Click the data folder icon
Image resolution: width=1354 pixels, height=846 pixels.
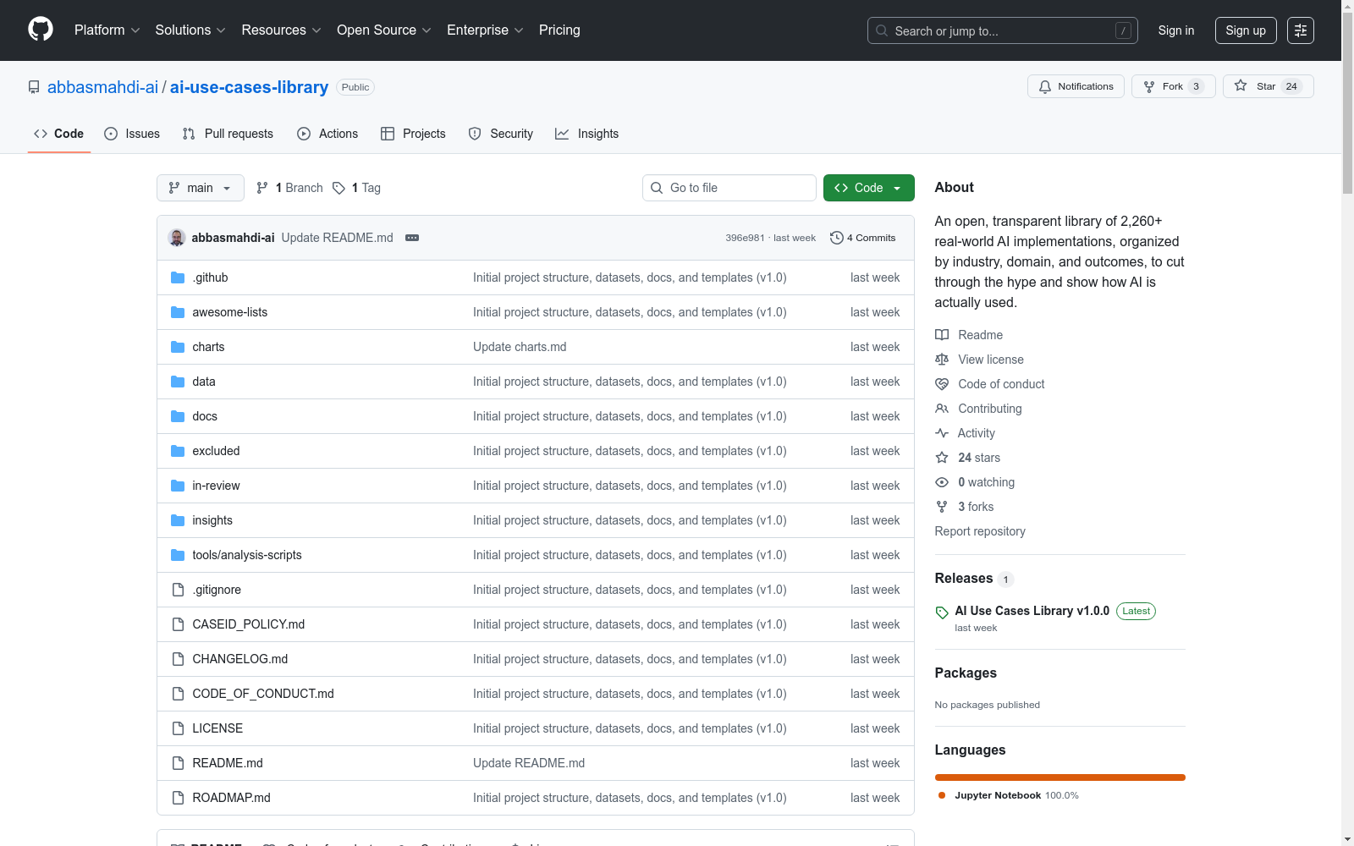(178, 382)
